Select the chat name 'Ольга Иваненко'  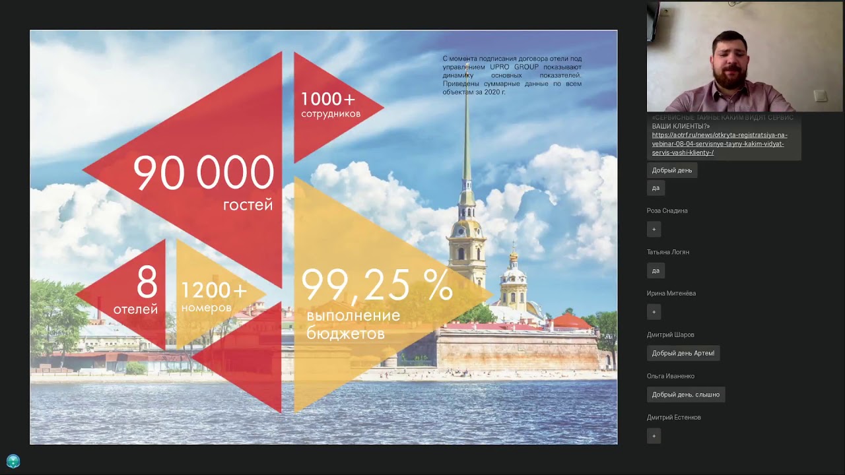pos(671,376)
